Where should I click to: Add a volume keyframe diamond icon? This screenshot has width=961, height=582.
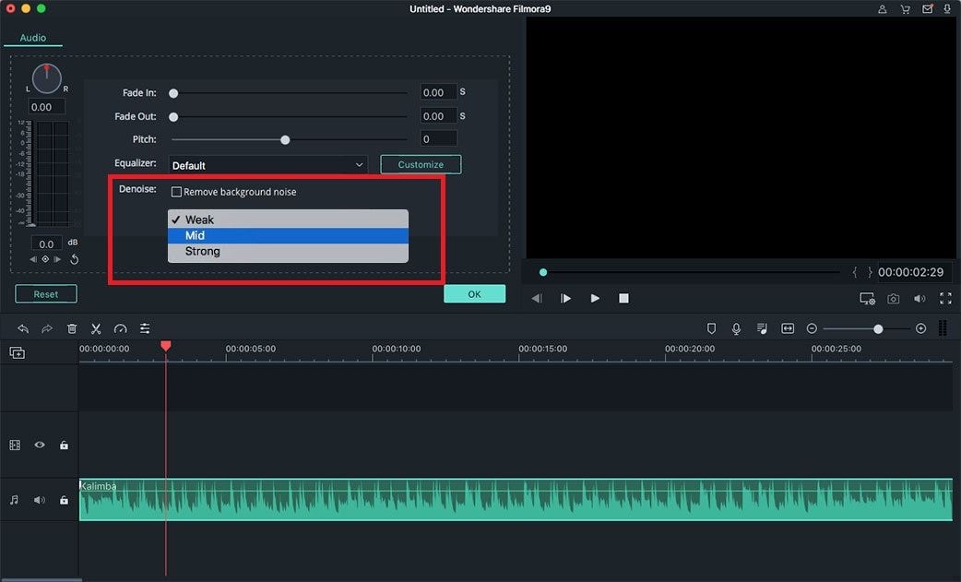(x=45, y=259)
